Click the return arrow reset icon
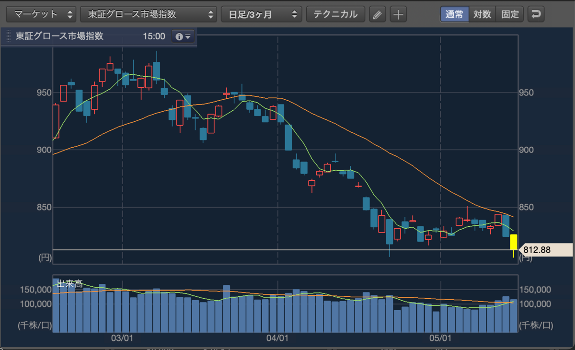The image size is (575, 350). (536, 14)
